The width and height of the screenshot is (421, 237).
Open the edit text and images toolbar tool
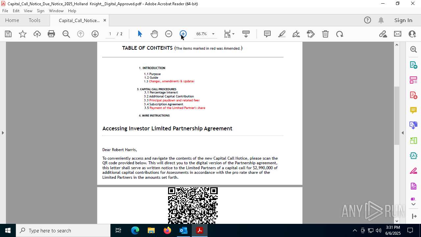click(311, 34)
